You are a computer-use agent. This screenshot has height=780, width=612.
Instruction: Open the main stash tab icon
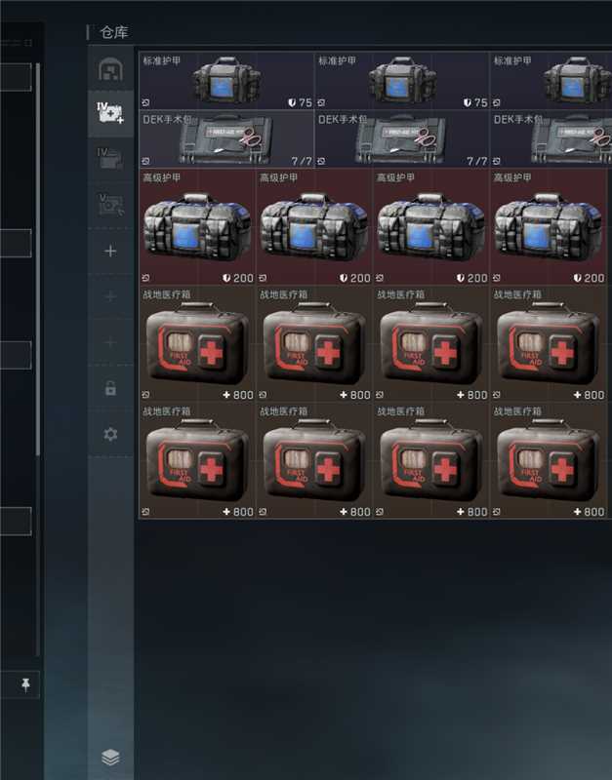(110, 69)
